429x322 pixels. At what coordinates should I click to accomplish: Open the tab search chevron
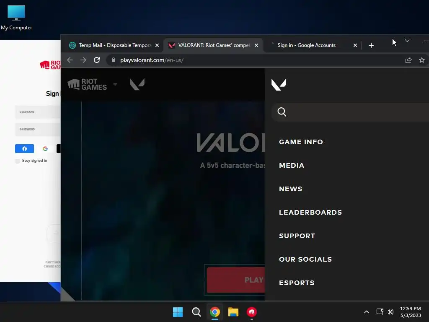click(407, 41)
